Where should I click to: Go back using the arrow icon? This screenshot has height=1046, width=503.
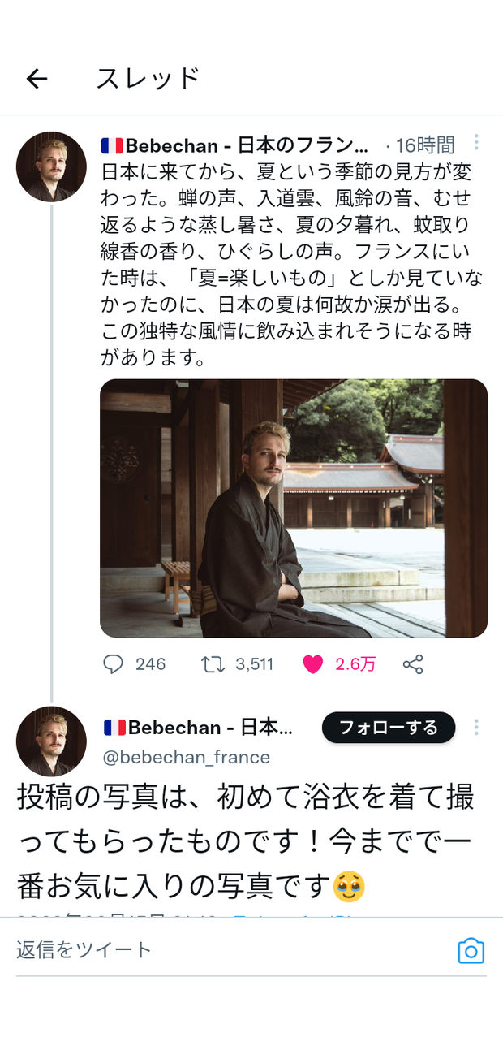(37, 79)
